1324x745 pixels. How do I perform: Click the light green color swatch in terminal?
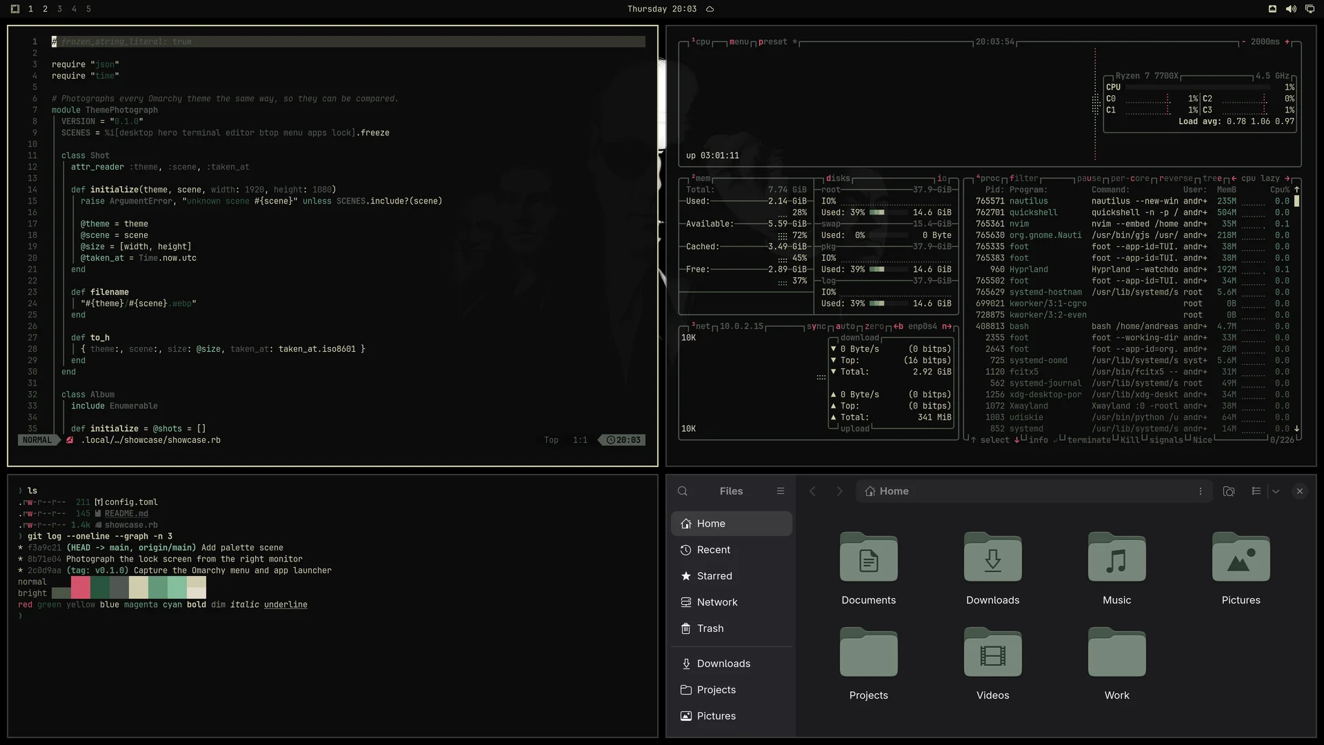177,588
